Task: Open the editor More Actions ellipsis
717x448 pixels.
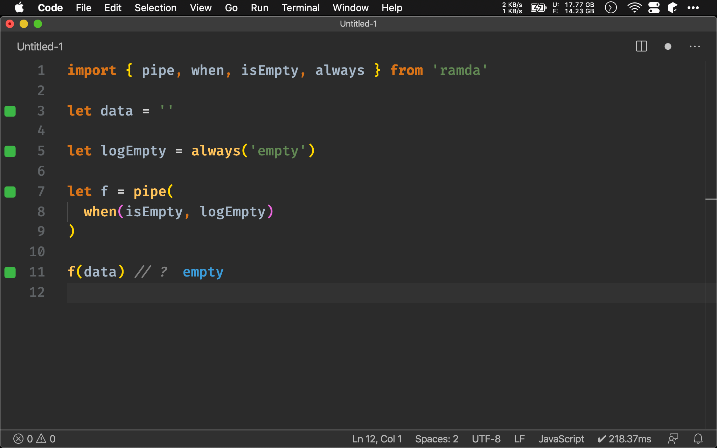Action: click(x=695, y=47)
